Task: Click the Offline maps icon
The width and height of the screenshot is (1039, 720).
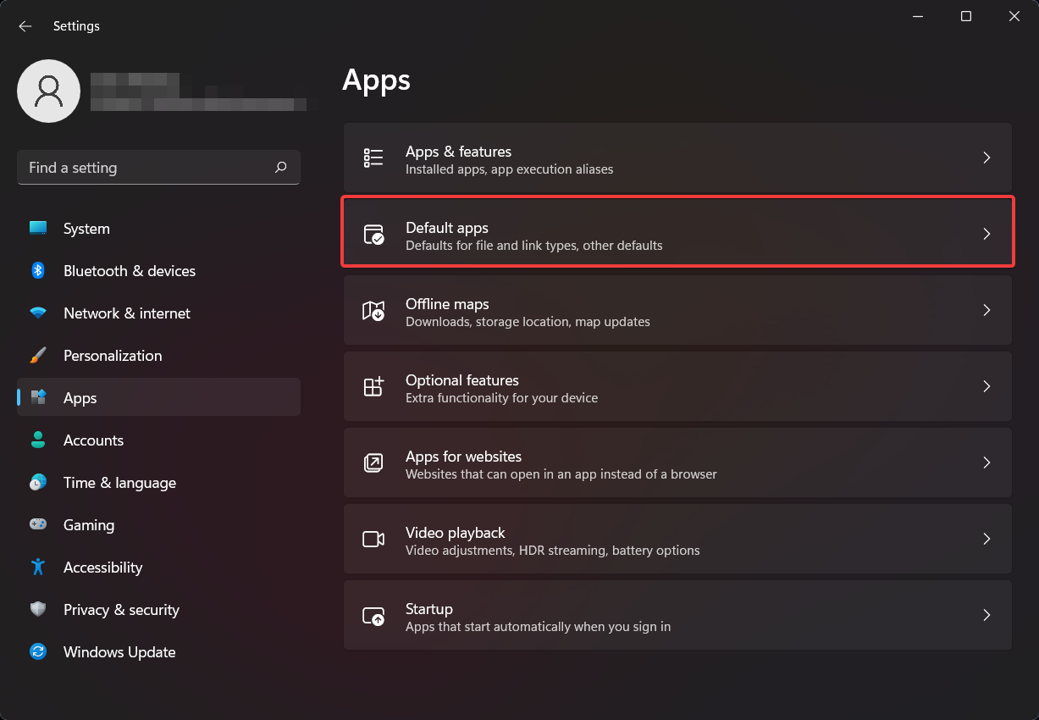Action: 373,311
